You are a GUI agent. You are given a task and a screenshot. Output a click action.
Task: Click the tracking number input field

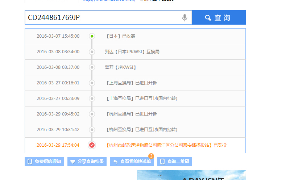108,17
